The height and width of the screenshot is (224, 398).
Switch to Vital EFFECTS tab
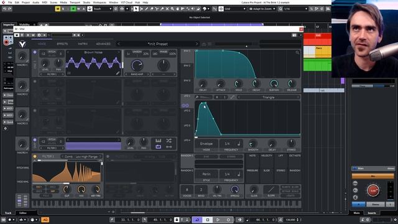click(x=62, y=44)
